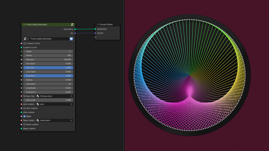Screen dimensions: 269x151
Task: Open the node group browse dropdown
Action: tap(26, 39)
